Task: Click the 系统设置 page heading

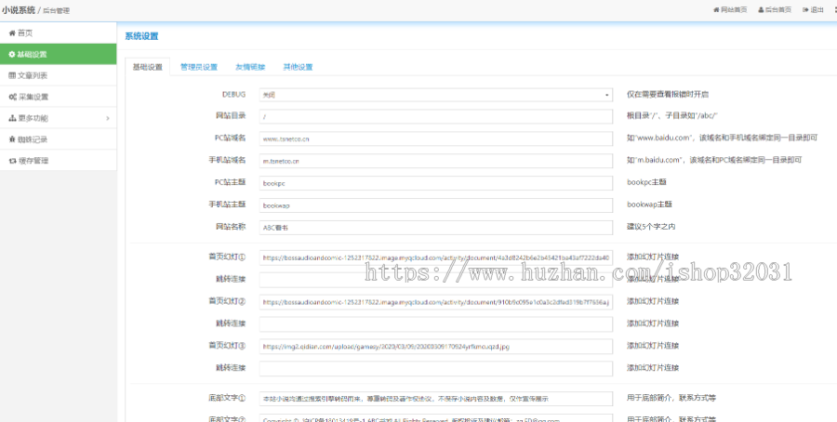Action: pyautogui.click(x=141, y=36)
